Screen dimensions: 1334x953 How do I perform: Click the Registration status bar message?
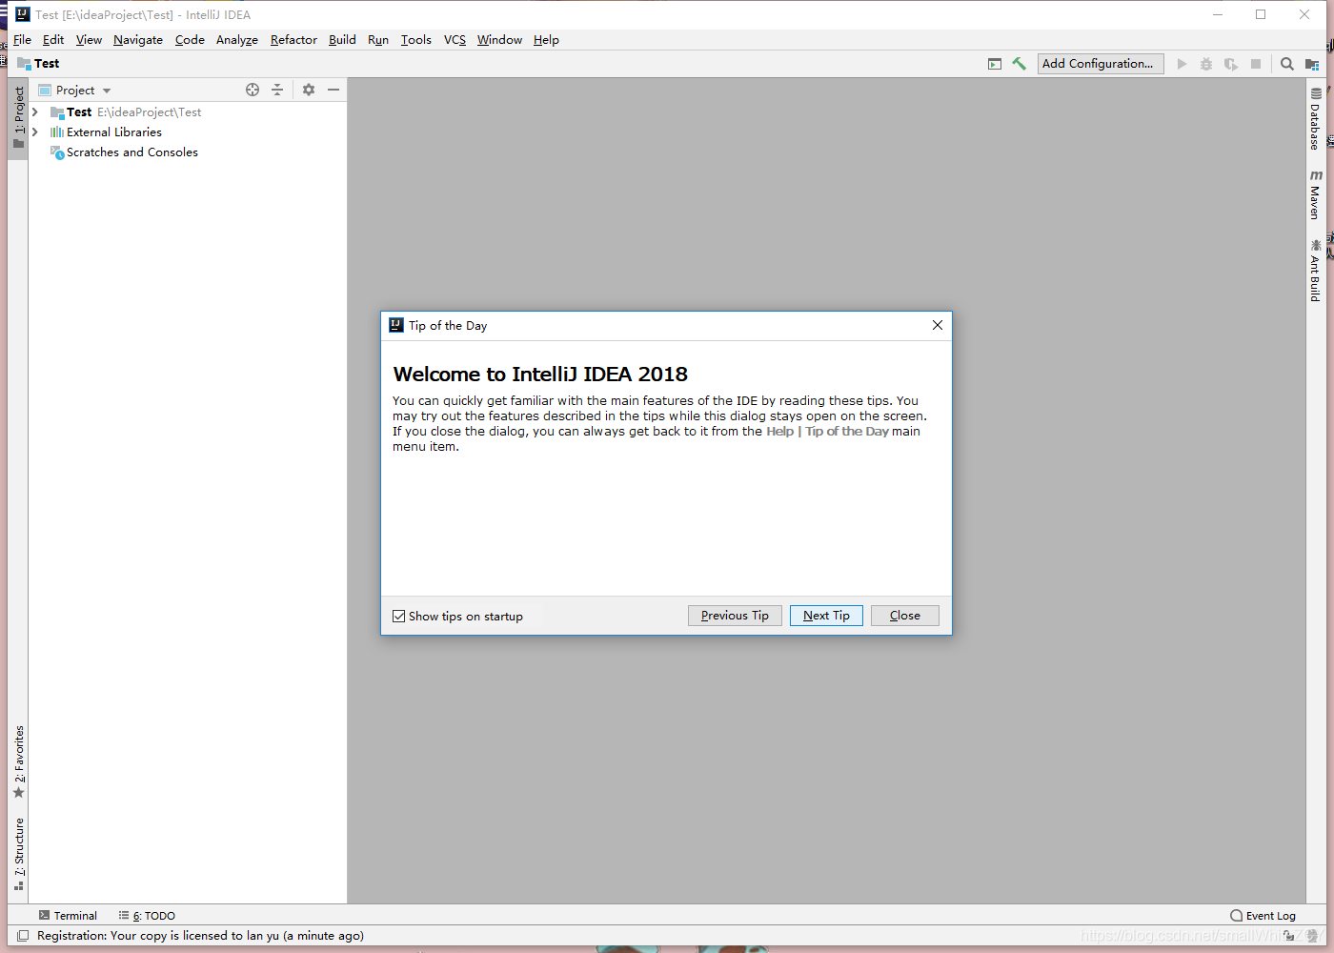200,936
